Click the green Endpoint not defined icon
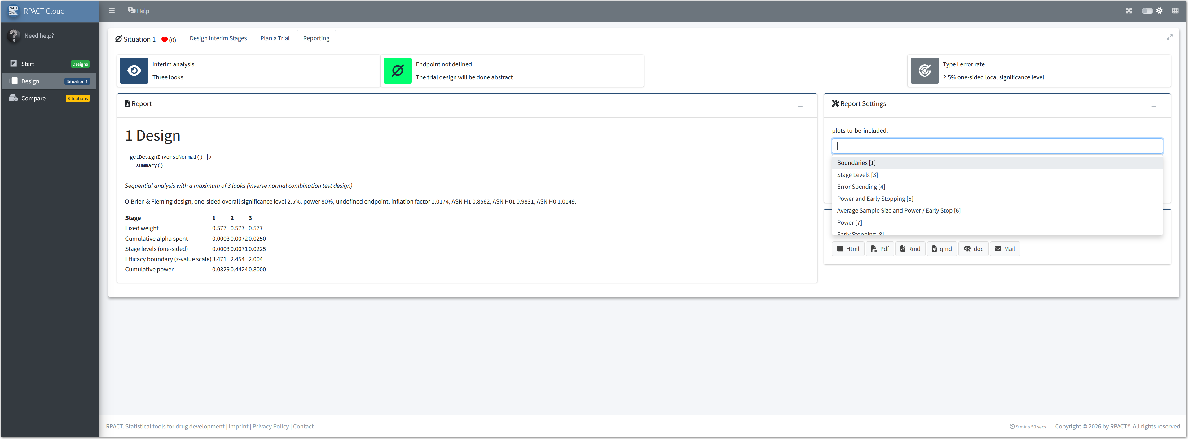This screenshot has height=439, width=1188. click(x=397, y=71)
